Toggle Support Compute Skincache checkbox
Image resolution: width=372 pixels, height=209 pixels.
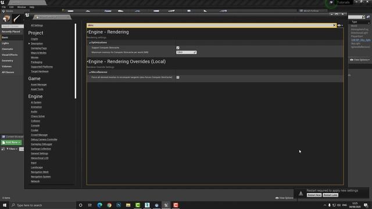[178, 48]
